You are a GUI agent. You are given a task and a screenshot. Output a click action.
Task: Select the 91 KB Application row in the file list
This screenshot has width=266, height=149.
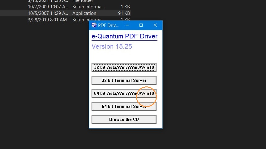click(65, 13)
